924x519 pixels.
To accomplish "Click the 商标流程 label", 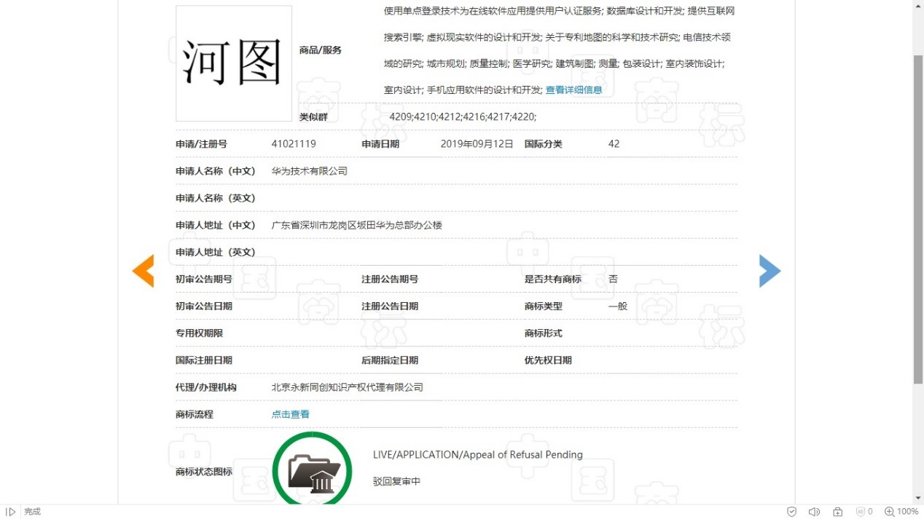I will pyautogui.click(x=195, y=414).
